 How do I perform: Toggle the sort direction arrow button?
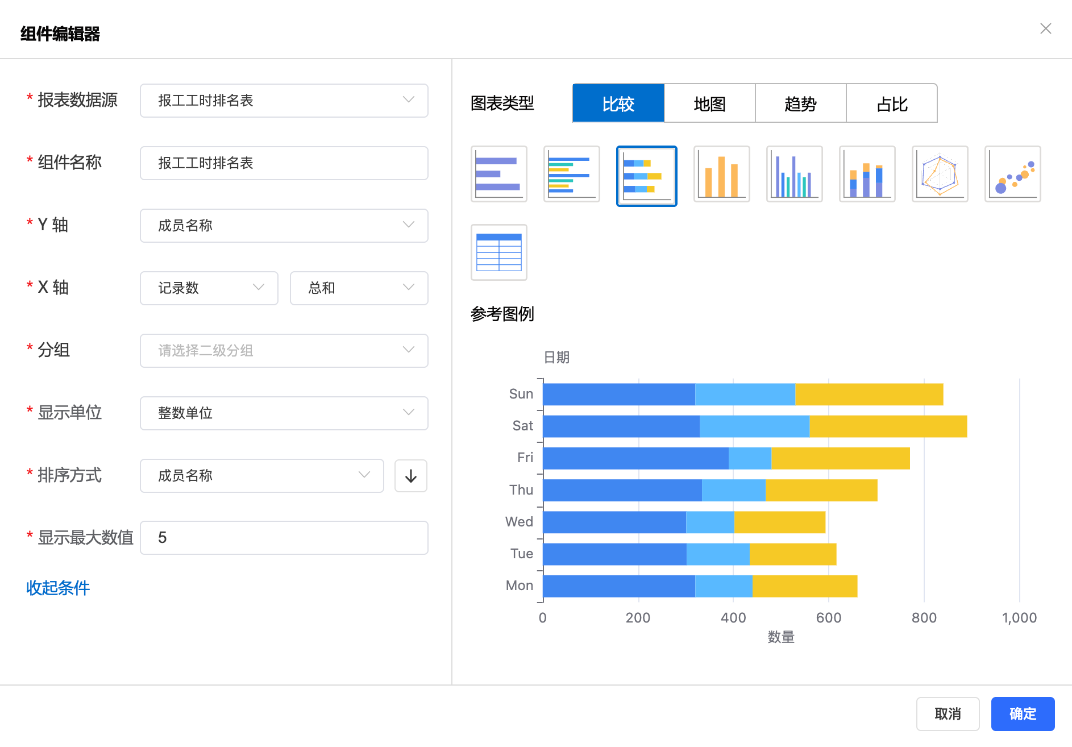(410, 476)
